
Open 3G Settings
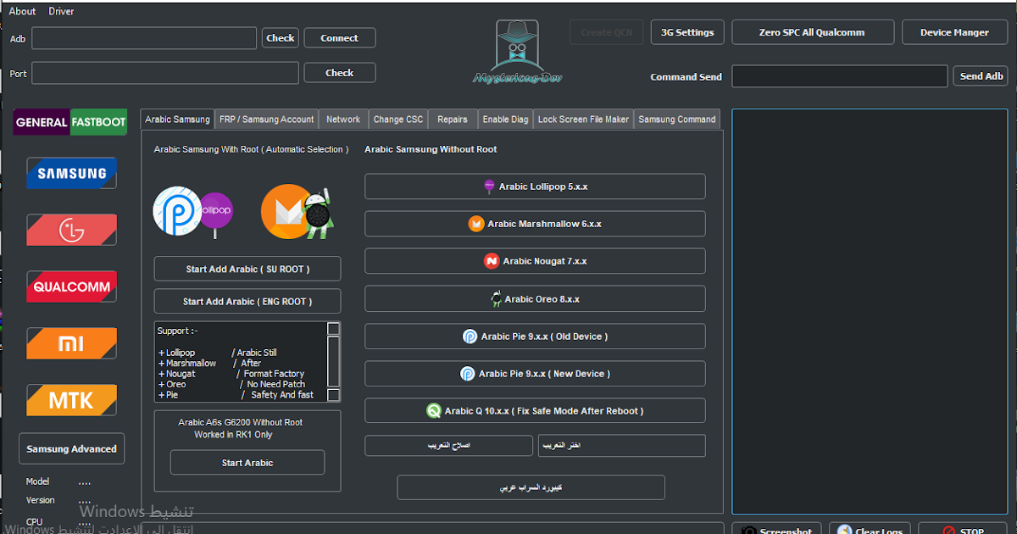click(688, 32)
